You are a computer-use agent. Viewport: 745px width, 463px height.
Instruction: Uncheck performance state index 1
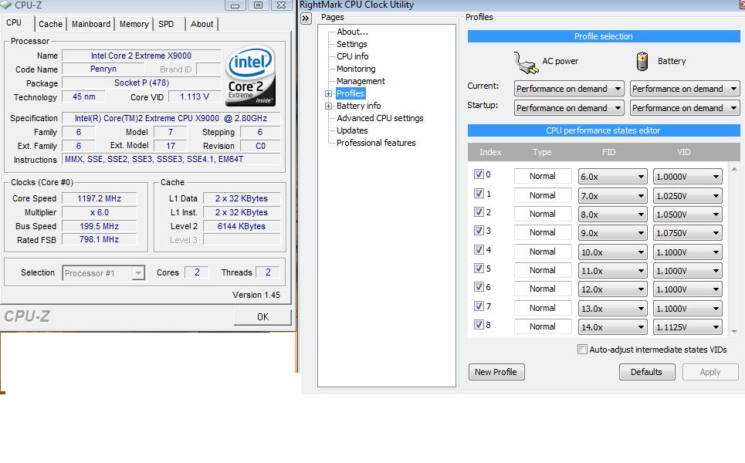click(479, 193)
